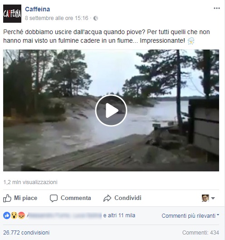Click the arrow Condividi share icon
Image resolution: width=225 pixels, height=240 pixels.
(107, 198)
